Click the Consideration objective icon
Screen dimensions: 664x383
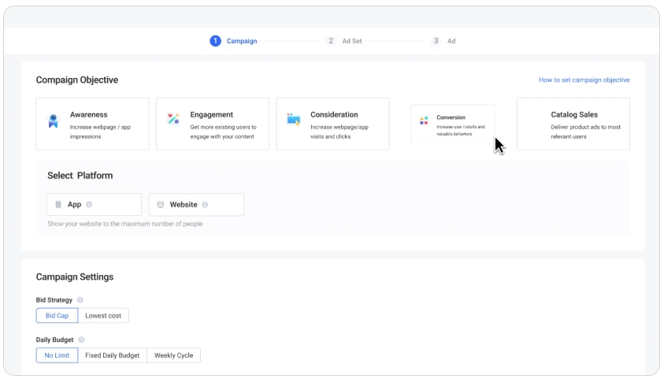(x=293, y=119)
